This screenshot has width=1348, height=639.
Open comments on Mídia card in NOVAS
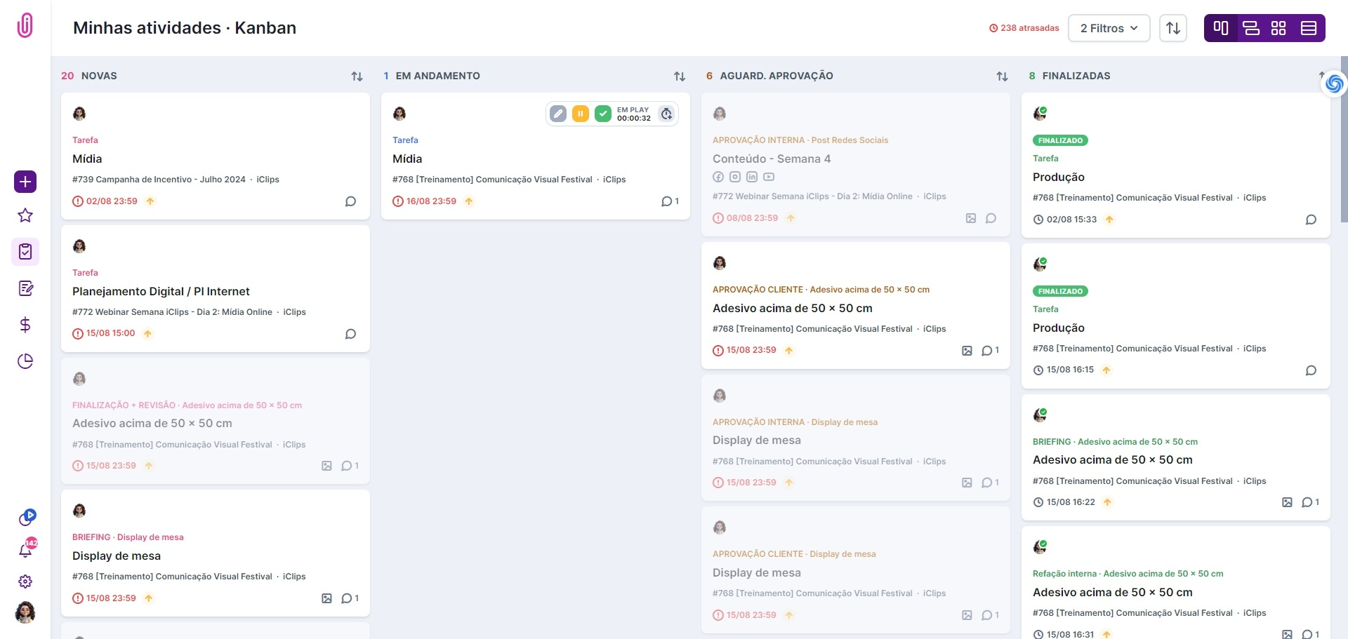(x=350, y=201)
